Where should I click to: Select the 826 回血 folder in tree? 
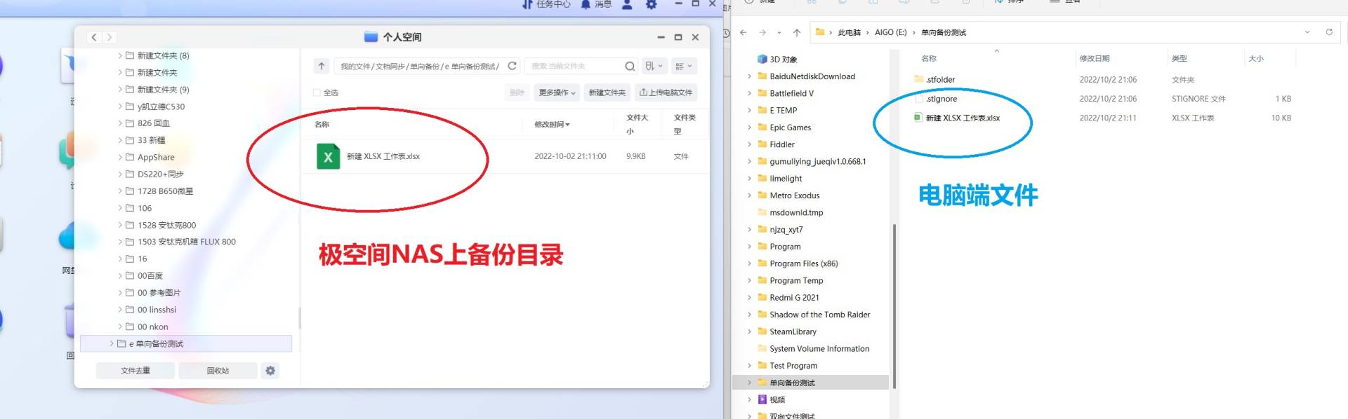click(x=154, y=123)
